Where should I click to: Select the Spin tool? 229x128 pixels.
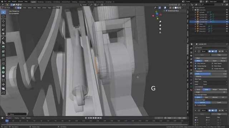[3, 72]
